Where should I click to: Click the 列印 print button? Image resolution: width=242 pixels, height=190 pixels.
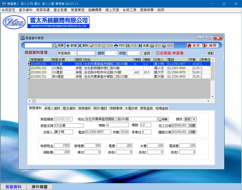[x=119, y=46]
